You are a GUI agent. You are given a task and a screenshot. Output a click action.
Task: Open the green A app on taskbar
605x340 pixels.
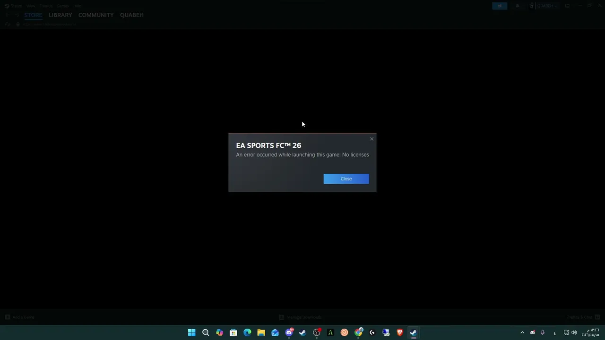tap(330, 332)
